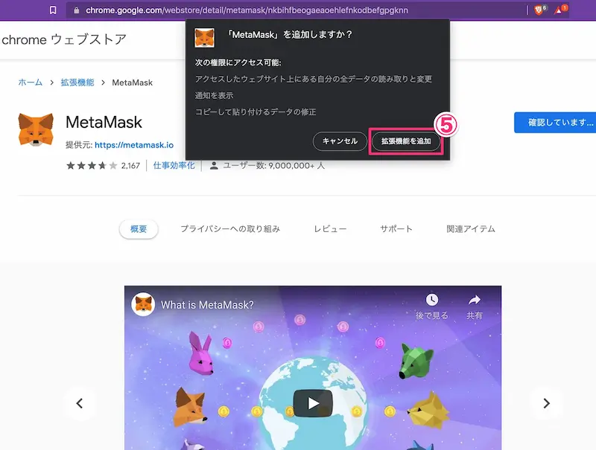Screen dimensions: 596x450
Task: Open the 仕事効率化 category link
Action: coord(174,165)
